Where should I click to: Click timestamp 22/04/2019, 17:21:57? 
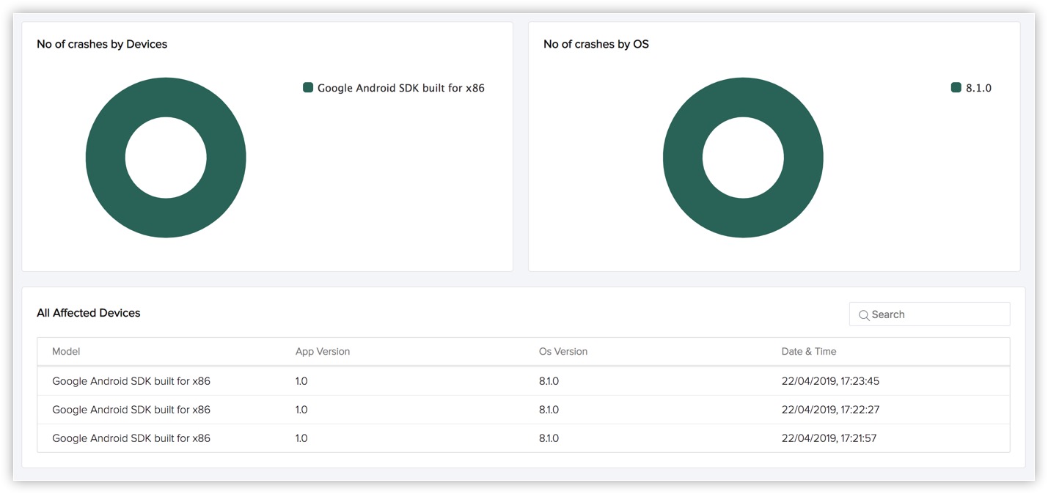click(x=829, y=438)
